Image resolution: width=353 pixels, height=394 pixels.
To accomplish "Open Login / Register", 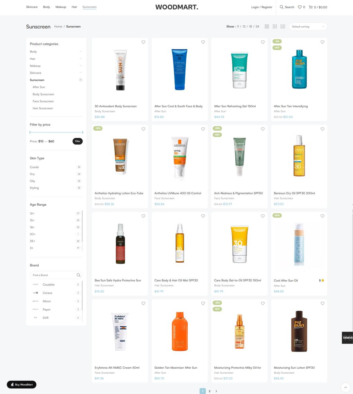I will coord(262,7).
